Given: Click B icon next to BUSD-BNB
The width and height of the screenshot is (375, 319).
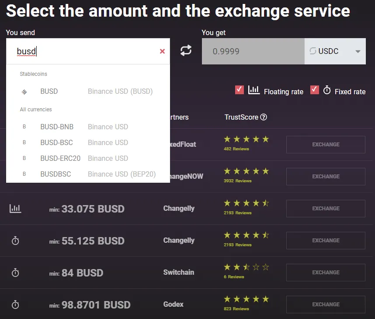Looking at the screenshot, I should coord(24,127).
